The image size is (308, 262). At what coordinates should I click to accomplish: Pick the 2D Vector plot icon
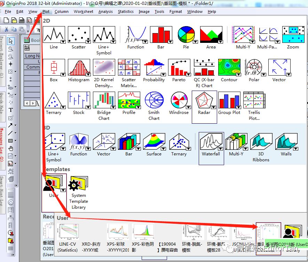[279, 67]
